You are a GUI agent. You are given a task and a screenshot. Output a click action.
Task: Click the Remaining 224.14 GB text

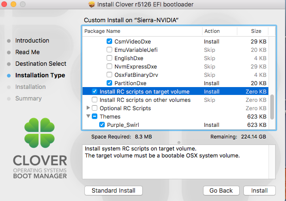[x=238, y=137]
